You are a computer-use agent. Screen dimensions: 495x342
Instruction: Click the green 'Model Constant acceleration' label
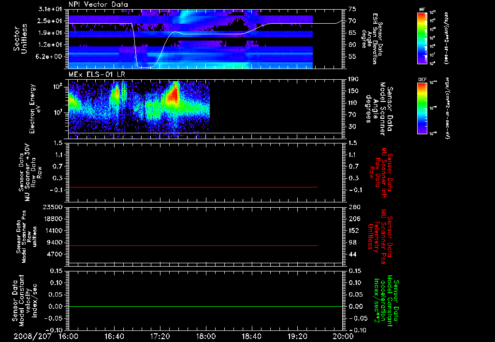[x=386, y=301]
